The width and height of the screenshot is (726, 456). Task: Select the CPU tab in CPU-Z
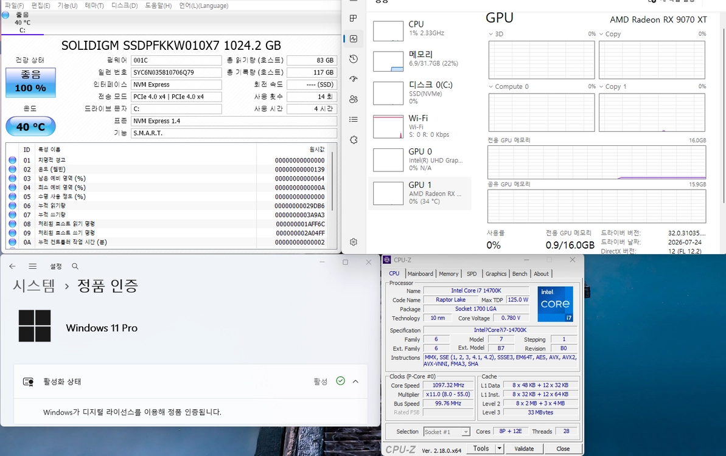[x=394, y=274]
